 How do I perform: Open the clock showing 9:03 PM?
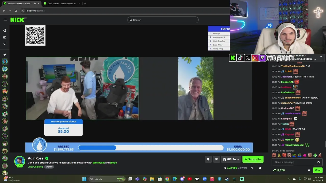point(319,179)
